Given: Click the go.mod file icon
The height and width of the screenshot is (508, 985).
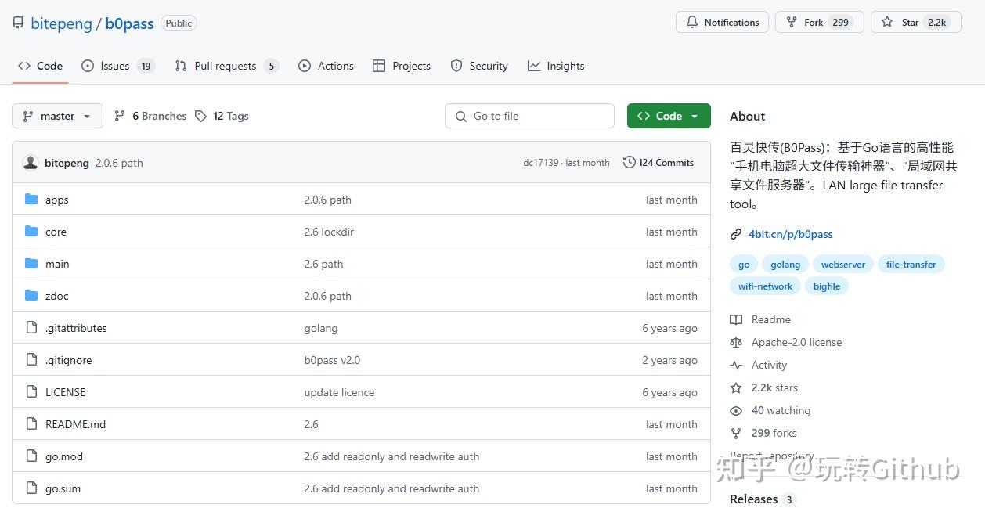Looking at the screenshot, I should [x=31, y=456].
